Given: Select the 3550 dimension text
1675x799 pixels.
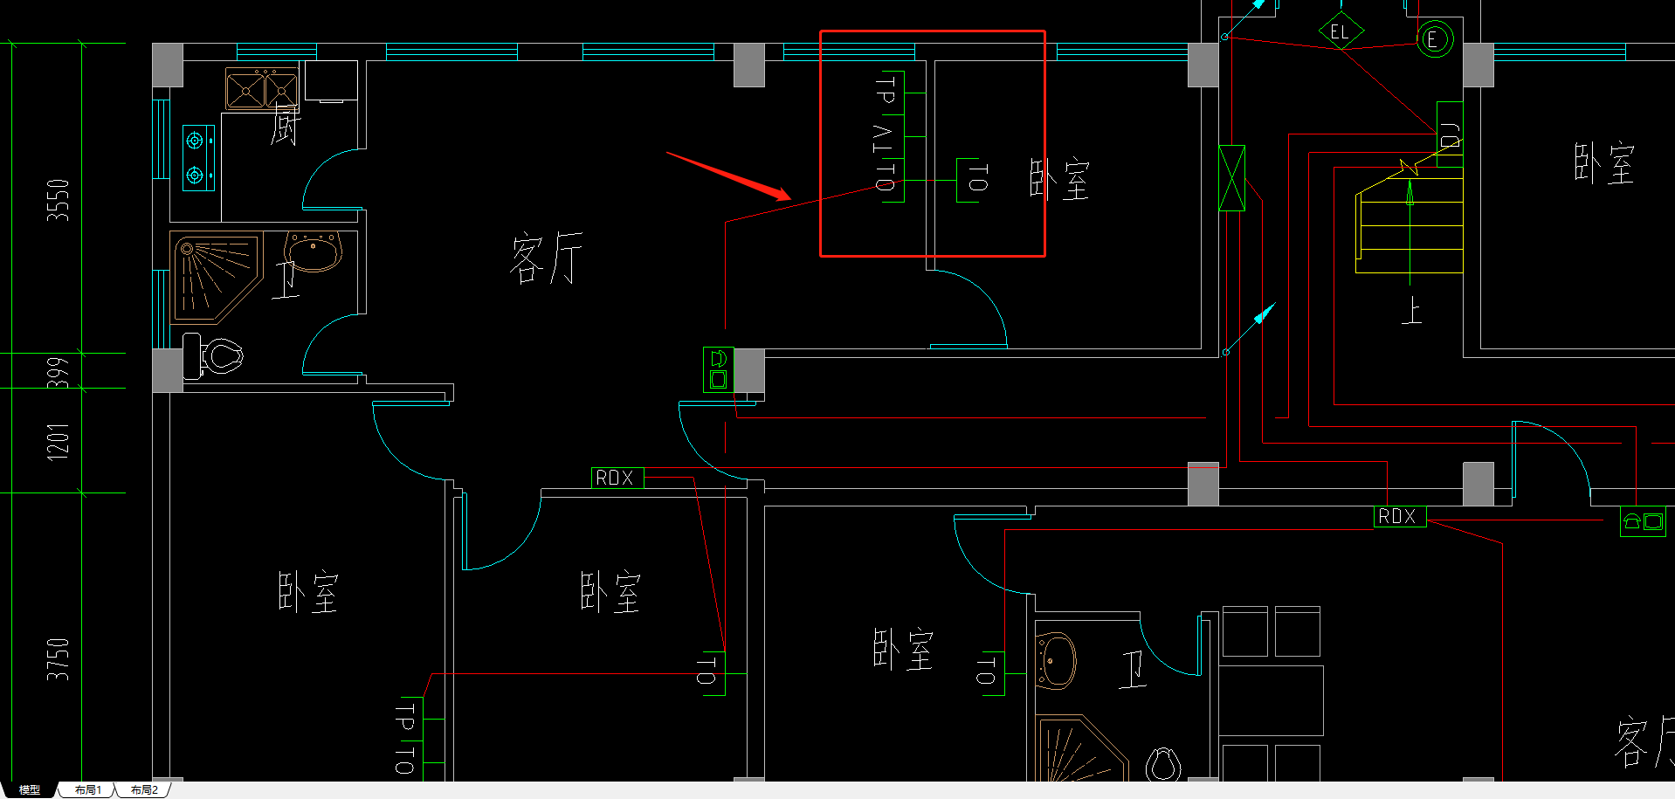Looking at the screenshot, I should pos(58,200).
